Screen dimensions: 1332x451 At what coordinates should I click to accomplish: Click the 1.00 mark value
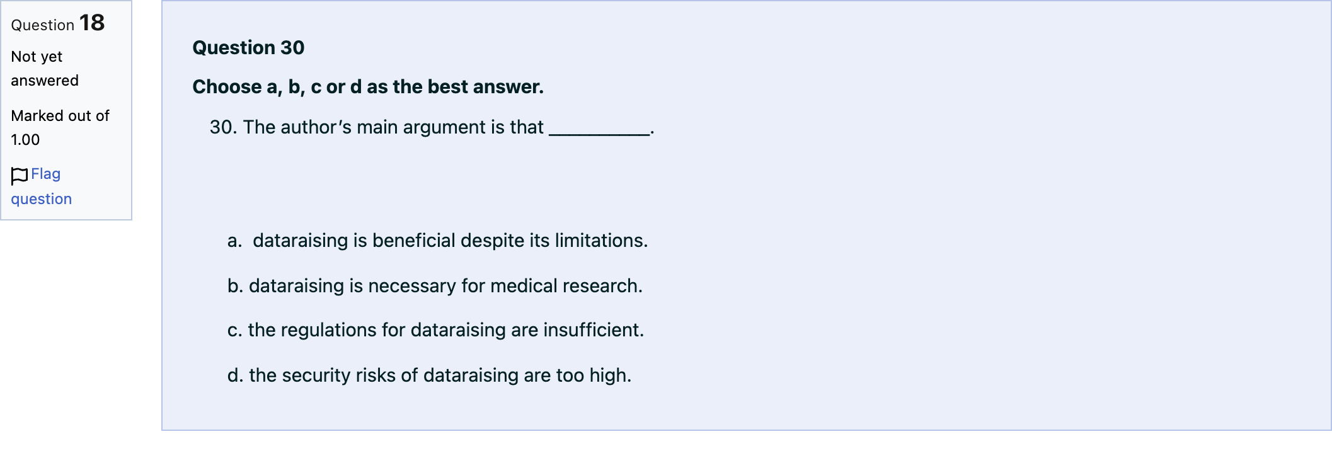[x=25, y=140]
